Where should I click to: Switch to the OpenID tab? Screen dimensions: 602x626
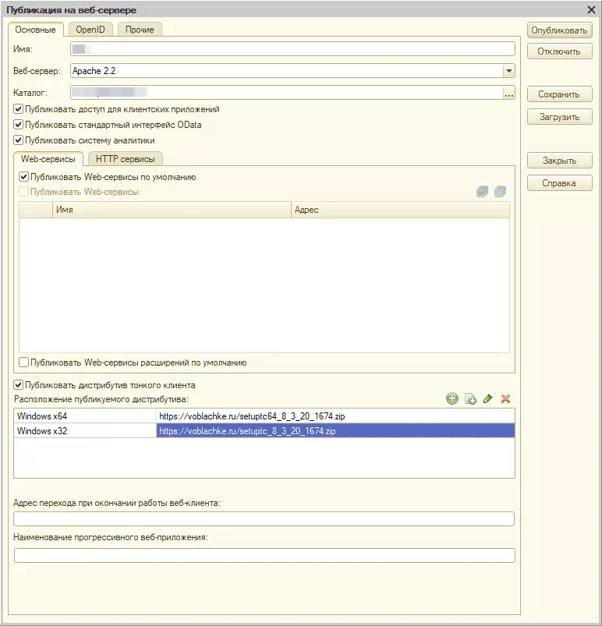click(90, 30)
